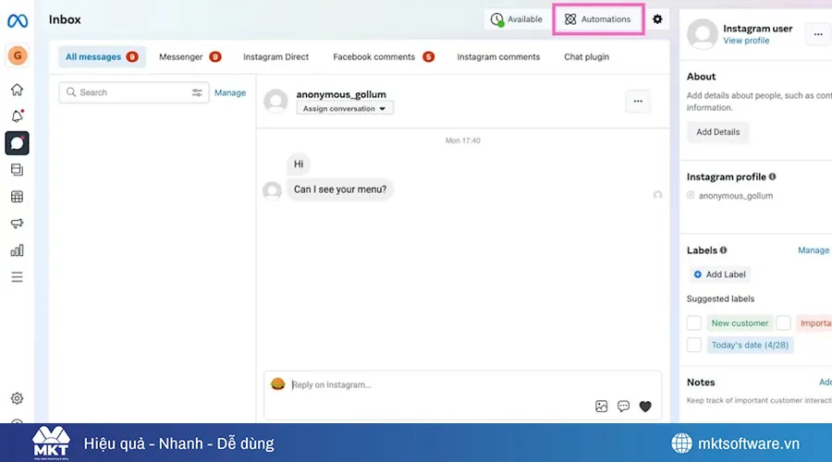Open the Planner calendar grid icon
Image resolution: width=832 pixels, height=462 pixels.
[17, 197]
